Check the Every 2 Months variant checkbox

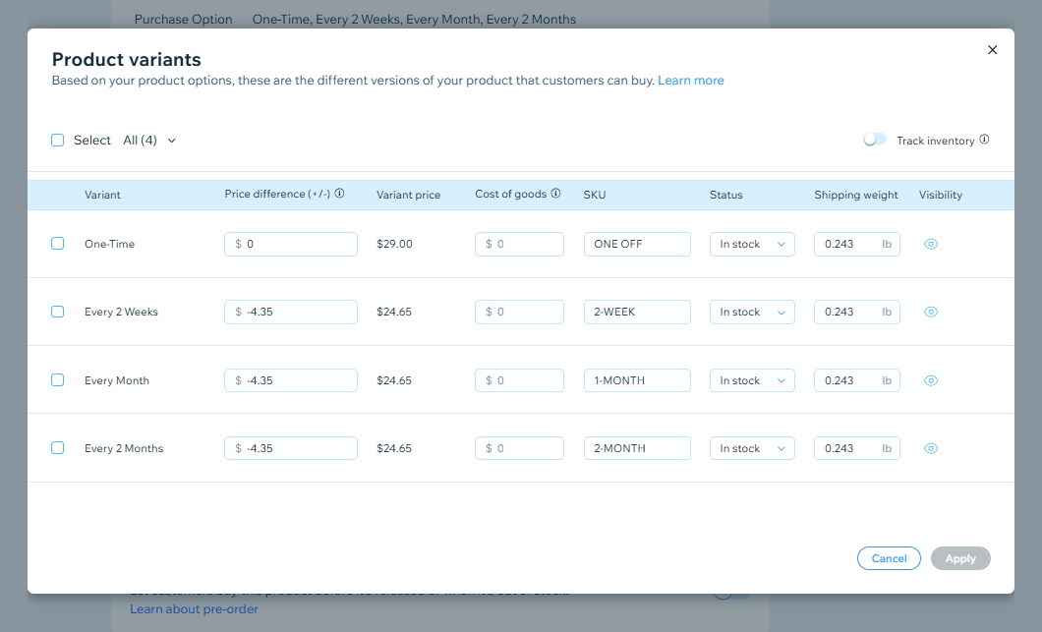click(58, 448)
